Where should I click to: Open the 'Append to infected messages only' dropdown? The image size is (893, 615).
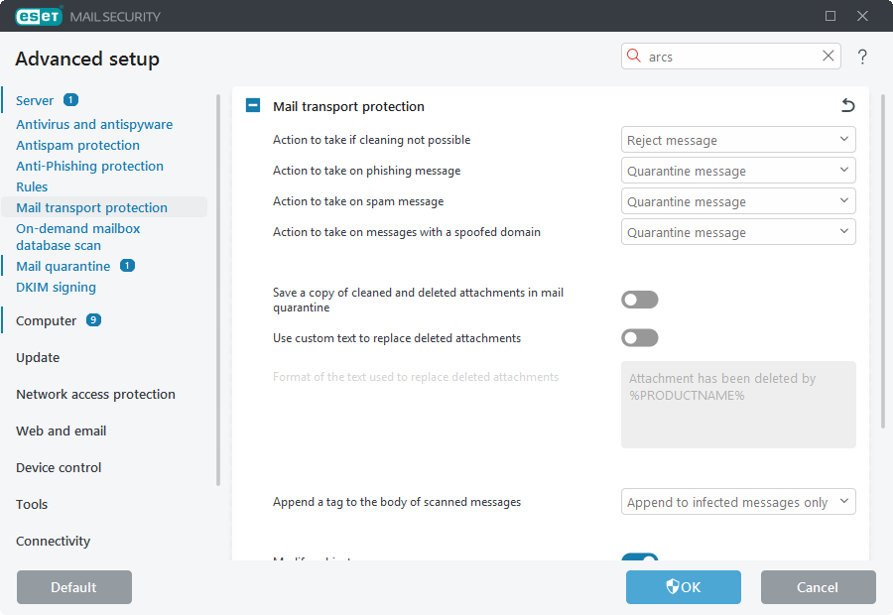[738, 502]
